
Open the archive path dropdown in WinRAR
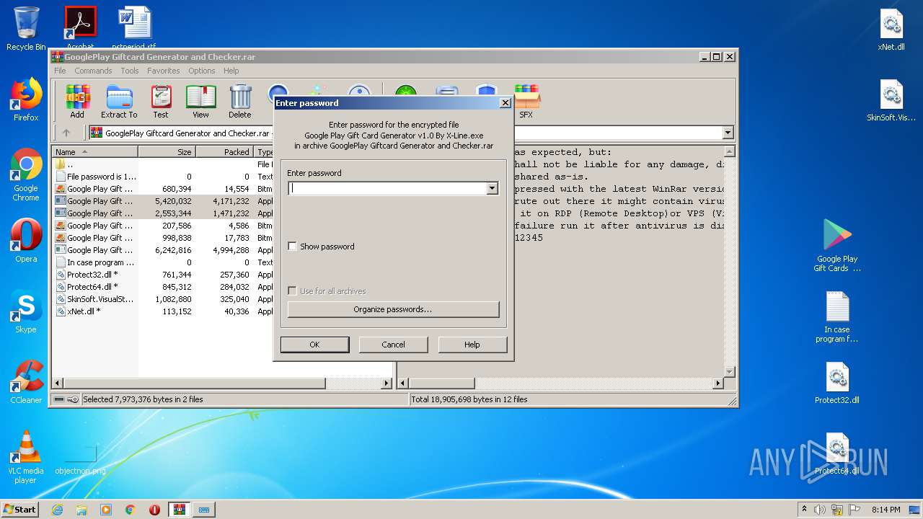tap(728, 133)
